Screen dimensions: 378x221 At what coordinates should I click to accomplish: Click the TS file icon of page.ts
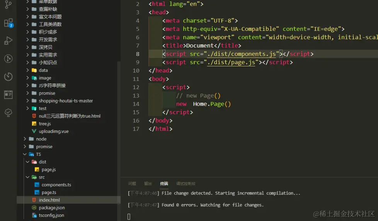tap(37, 192)
